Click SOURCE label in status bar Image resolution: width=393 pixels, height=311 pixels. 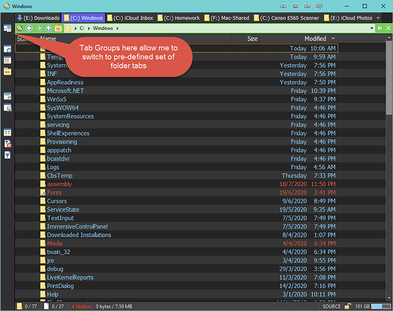pos(332,306)
